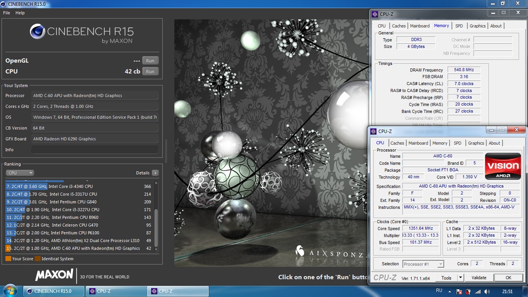Click the AMD Vision logo in CPU-Z
528x297 pixels.
(x=503, y=166)
